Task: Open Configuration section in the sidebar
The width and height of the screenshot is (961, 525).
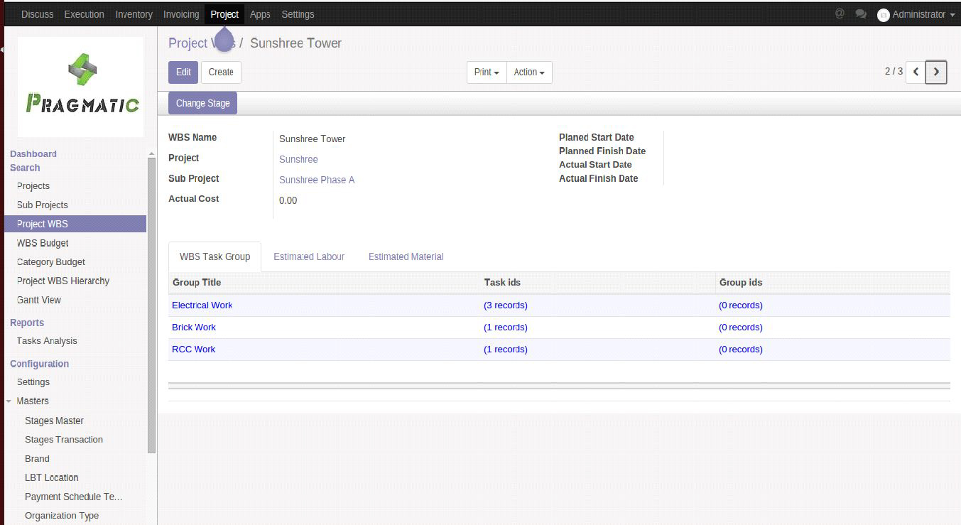Action: pos(40,364)
